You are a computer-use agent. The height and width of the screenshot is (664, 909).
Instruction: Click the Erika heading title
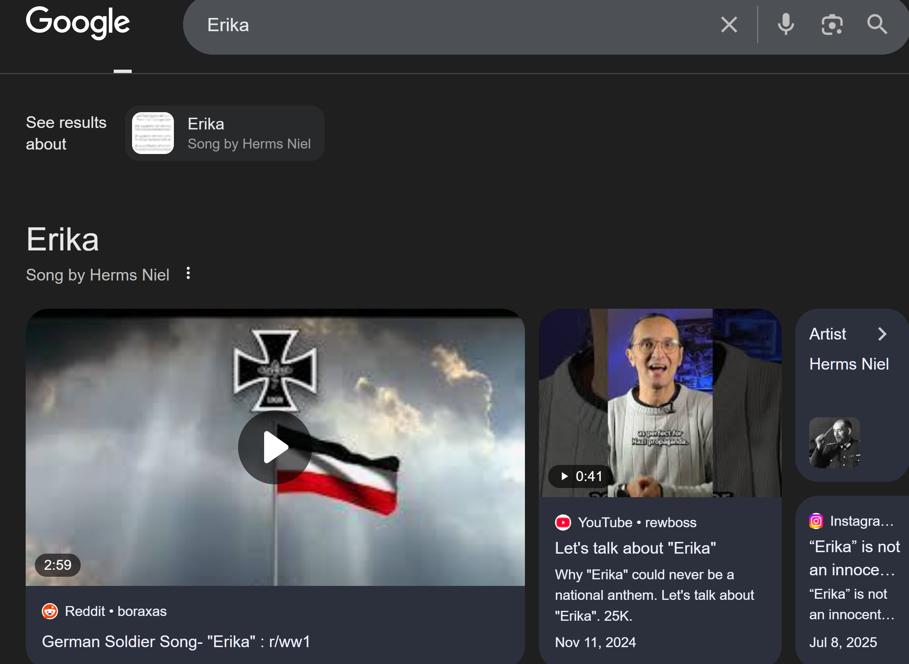(x=62, y=239)
